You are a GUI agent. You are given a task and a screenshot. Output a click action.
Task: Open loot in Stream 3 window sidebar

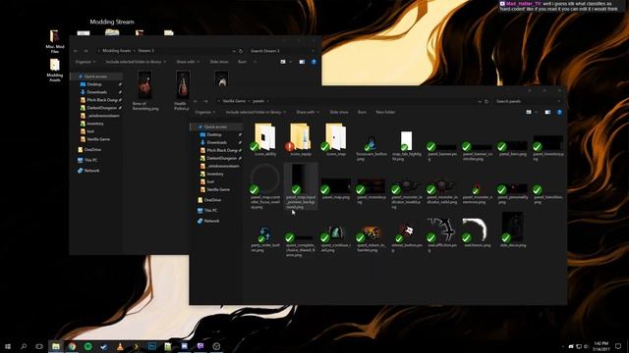point(90,131)
